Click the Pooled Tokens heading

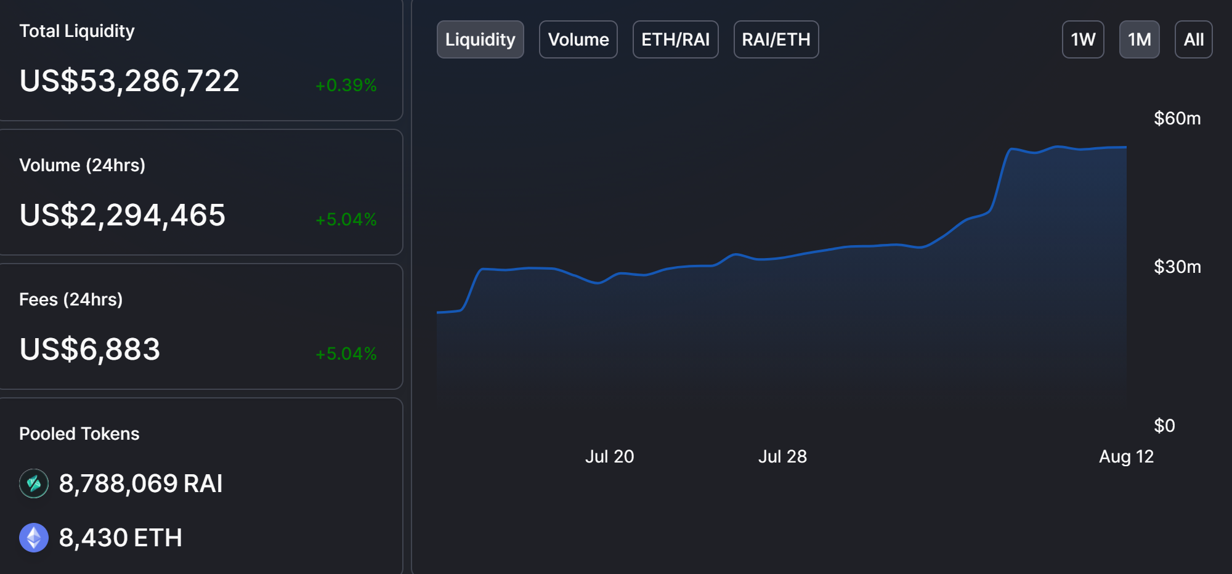point(79,434)
